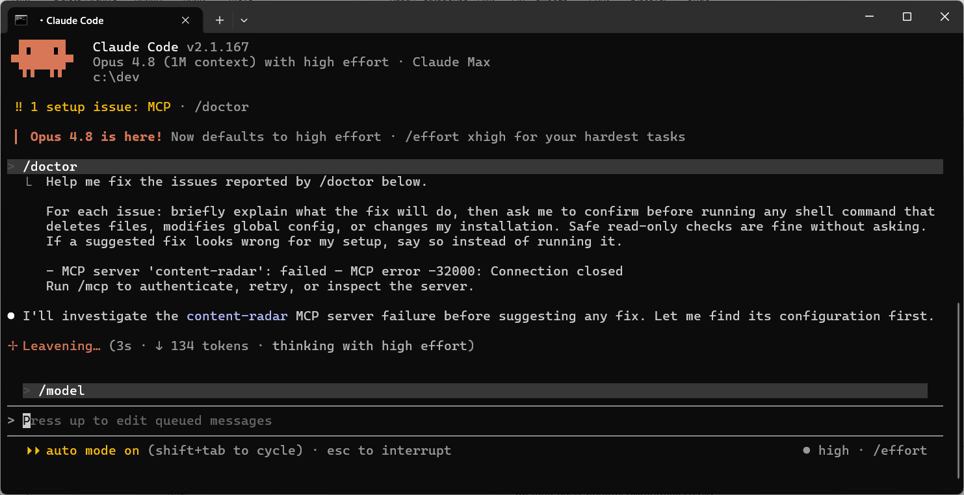964x495 pixels.
Task: Click the c:\dev working directory text
Action: pyautogui.click(x=116, y=77)
